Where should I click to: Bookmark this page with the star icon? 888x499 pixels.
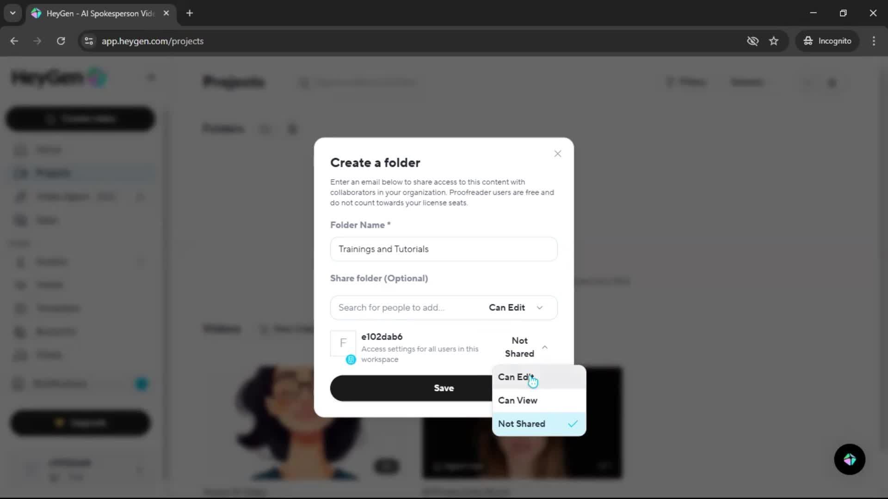coord(774,41)
